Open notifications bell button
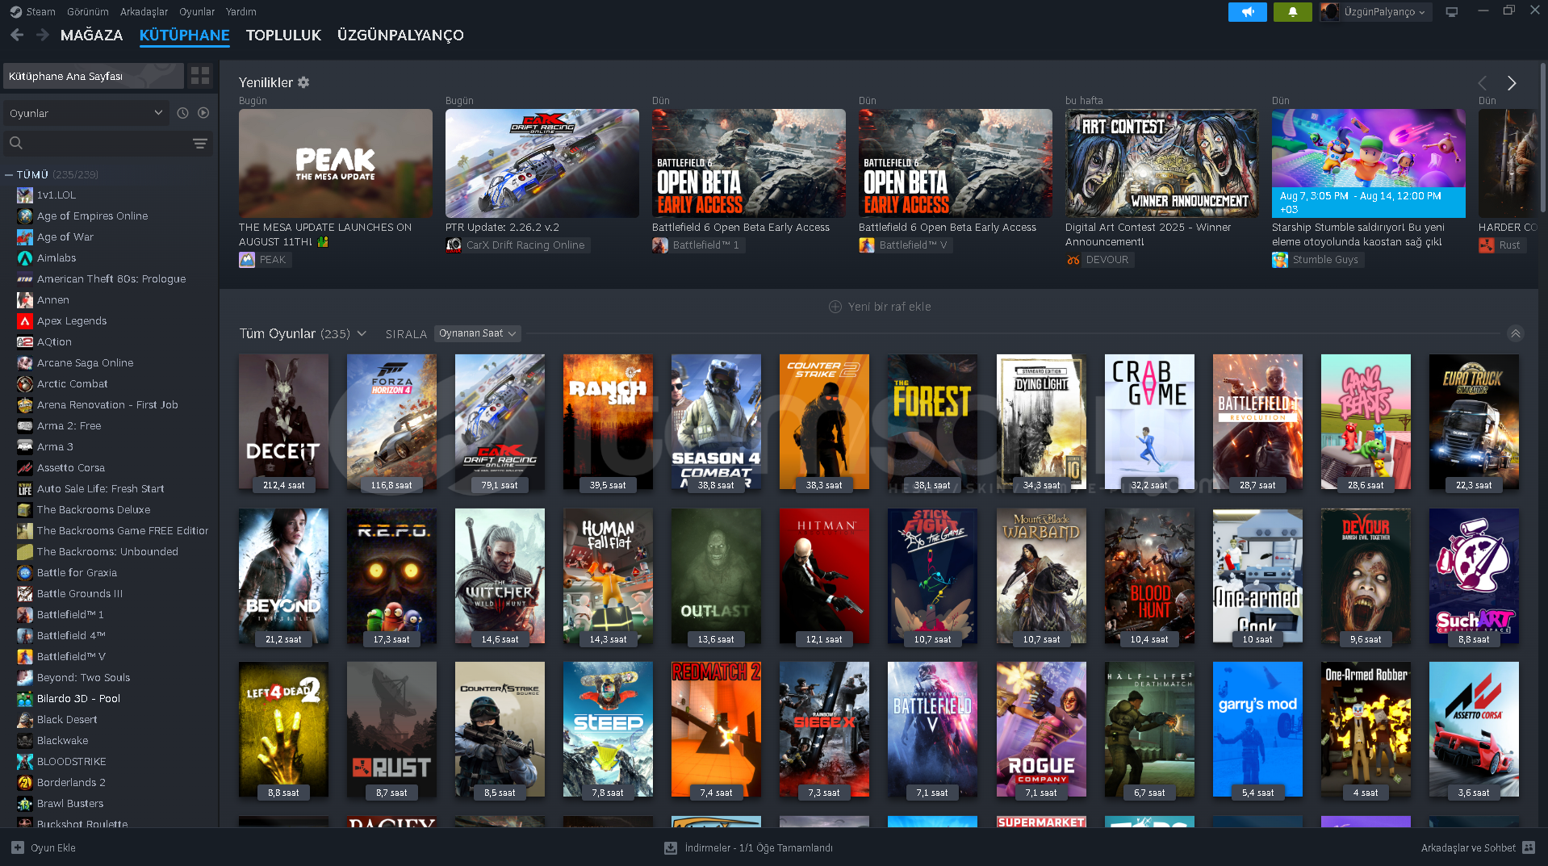 coord(1292,12)
